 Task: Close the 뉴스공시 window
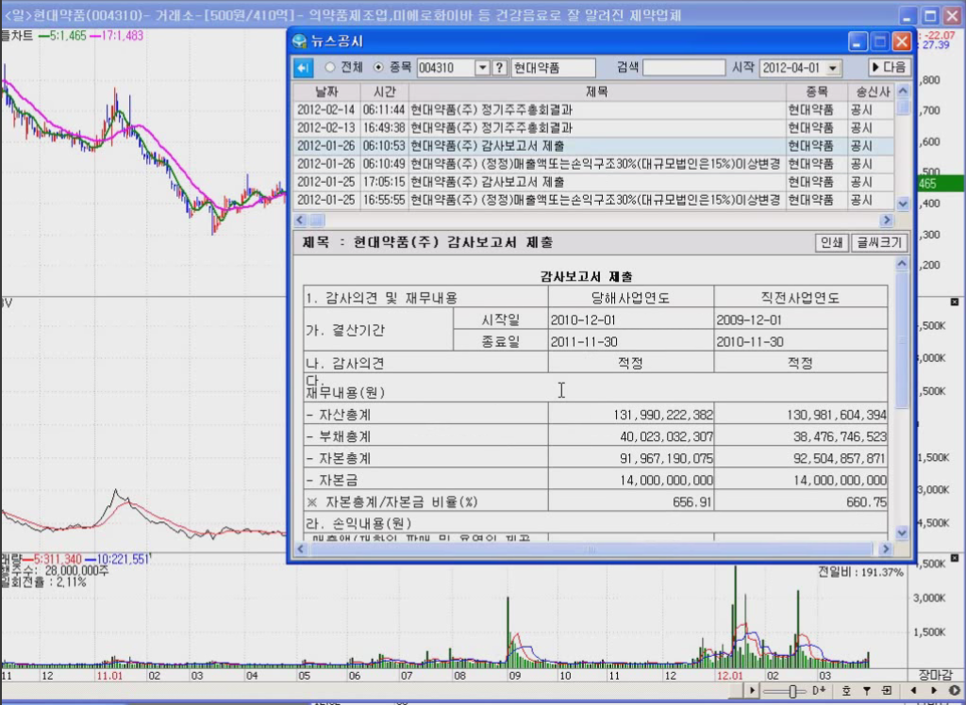901,41
